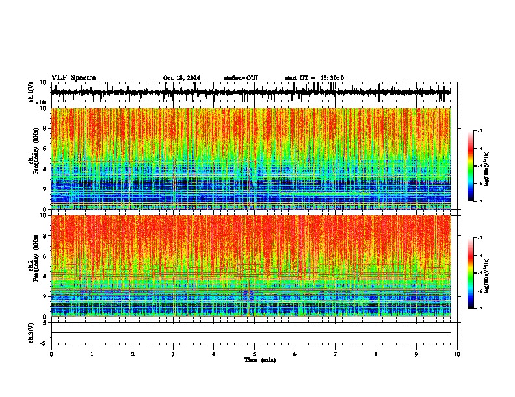Click inside the ch.1 frequency spectrogram

pos(250,158)
